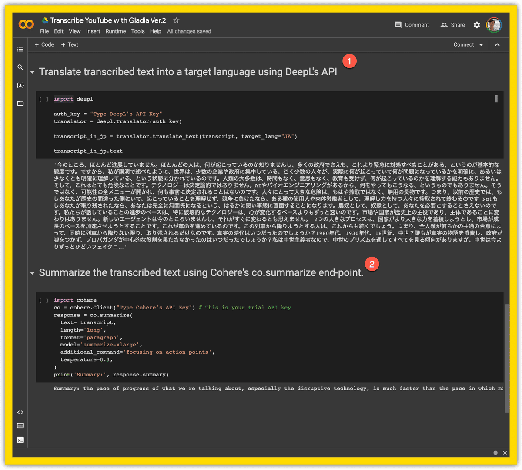Open the View menu

tap(75, 31)
